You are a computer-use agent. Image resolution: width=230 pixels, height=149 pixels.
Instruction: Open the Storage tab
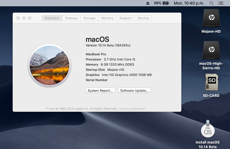tap(89, 18)
